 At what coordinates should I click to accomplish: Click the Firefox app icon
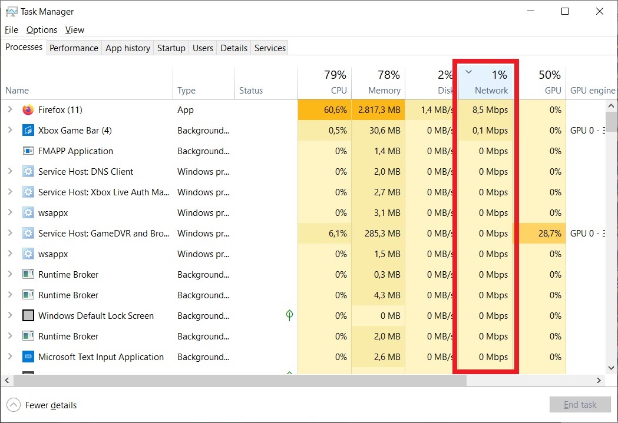[x=28, y=110]
